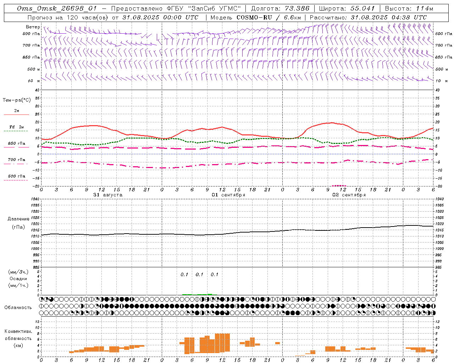Click the 700 гПа temperature legend entry
This screenshot has width=454, height=363.
pyautogui.click(x=16, y=160)
